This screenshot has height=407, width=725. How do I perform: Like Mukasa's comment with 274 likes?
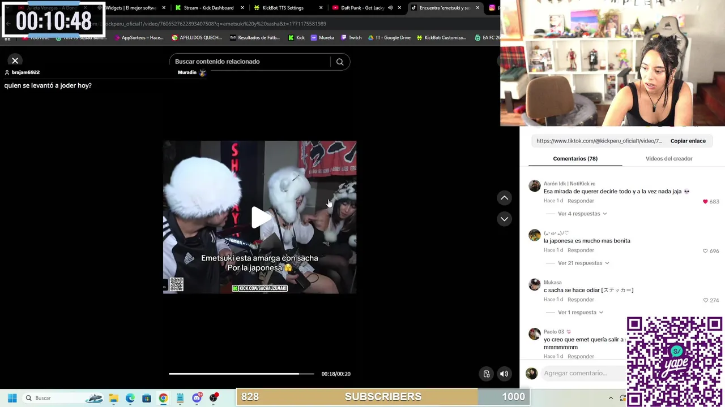705,300
